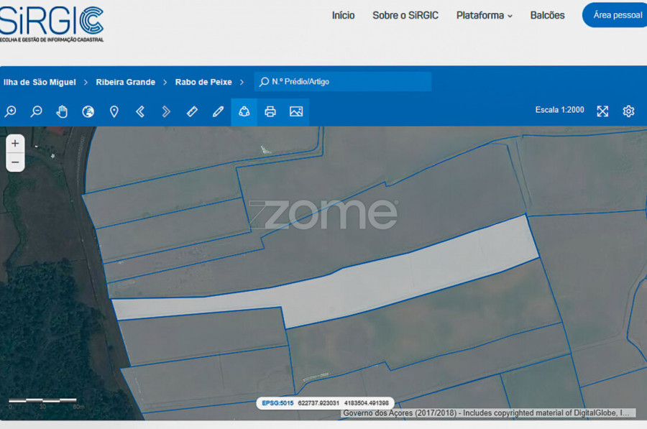Click the N.º Prédio/Artigo search field

coord(345,82)
